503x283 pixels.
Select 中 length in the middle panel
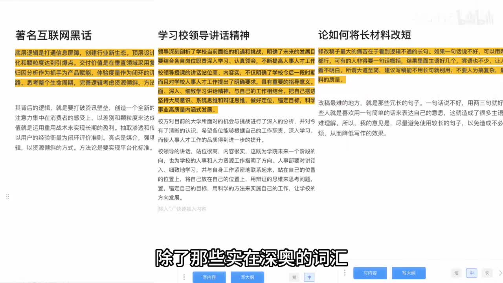point(309,277)
